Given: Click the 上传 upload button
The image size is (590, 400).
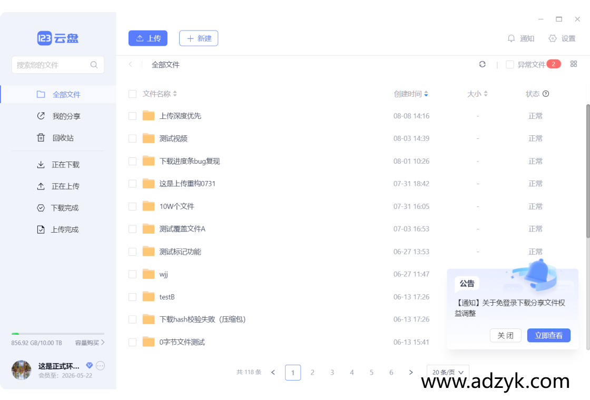Looking at the screenshot, I should coord(147,38).
